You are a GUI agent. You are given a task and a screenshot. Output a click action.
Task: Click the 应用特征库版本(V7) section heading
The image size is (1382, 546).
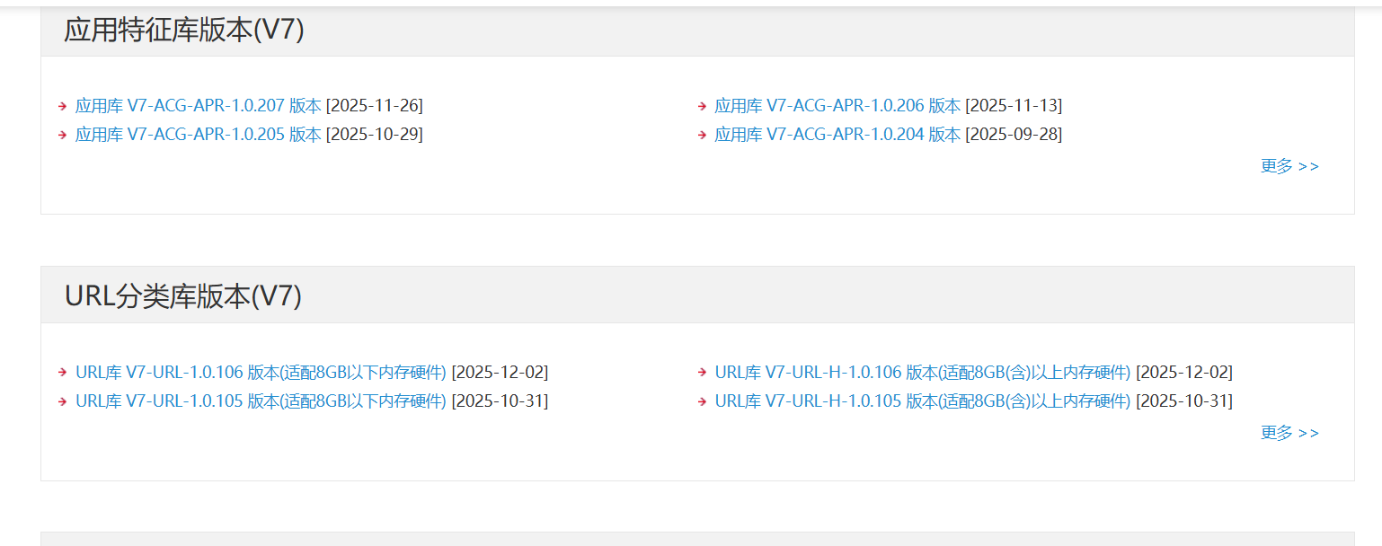tap(184, 31)
